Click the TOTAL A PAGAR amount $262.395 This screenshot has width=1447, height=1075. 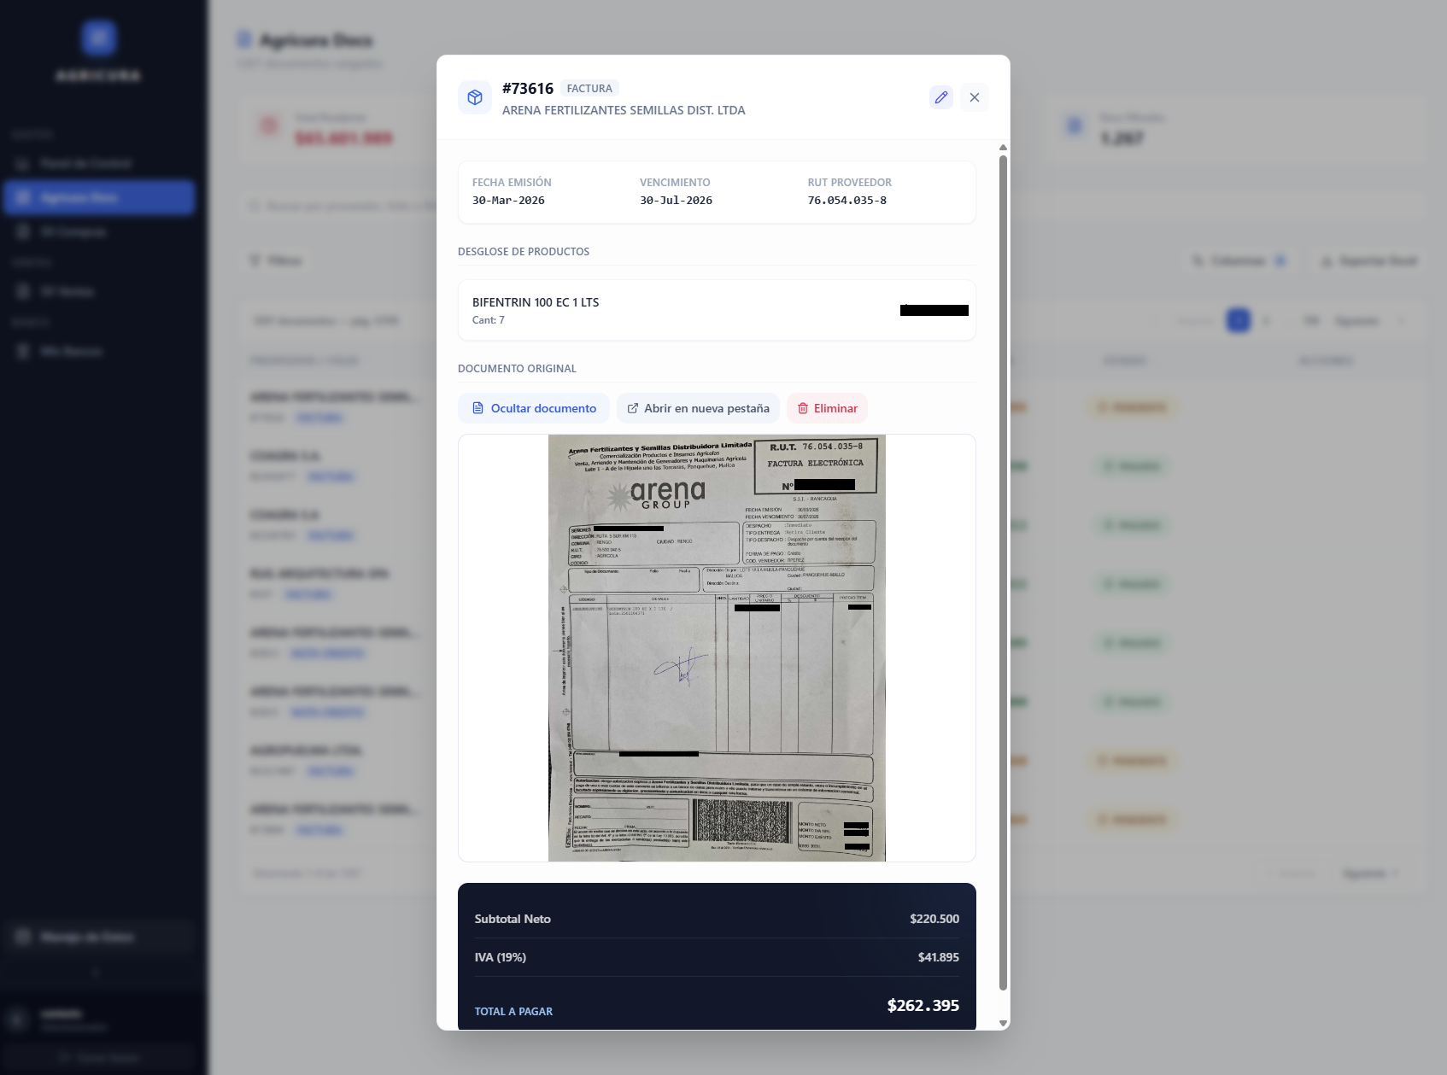click(923, 1005)
